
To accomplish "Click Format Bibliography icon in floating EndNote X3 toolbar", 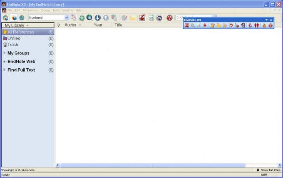I will [x=199, y=25].
